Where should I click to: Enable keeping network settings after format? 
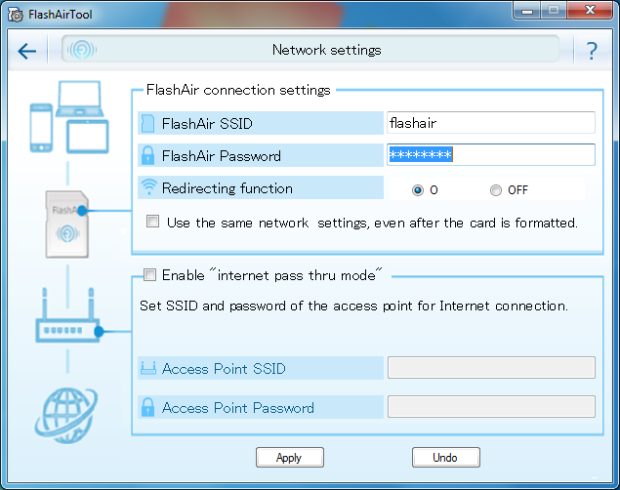pyautogui.click(x=152, y=222)
